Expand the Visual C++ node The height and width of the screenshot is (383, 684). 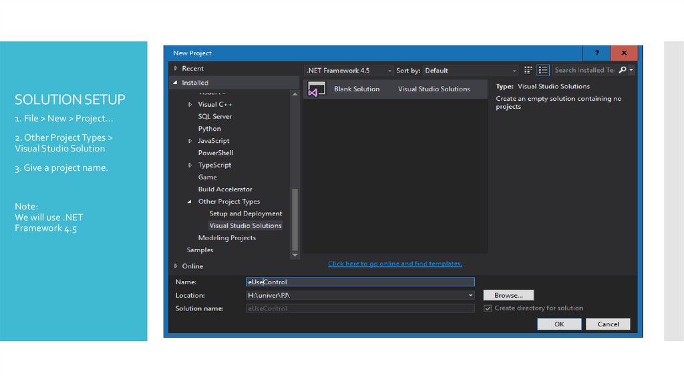190,104
